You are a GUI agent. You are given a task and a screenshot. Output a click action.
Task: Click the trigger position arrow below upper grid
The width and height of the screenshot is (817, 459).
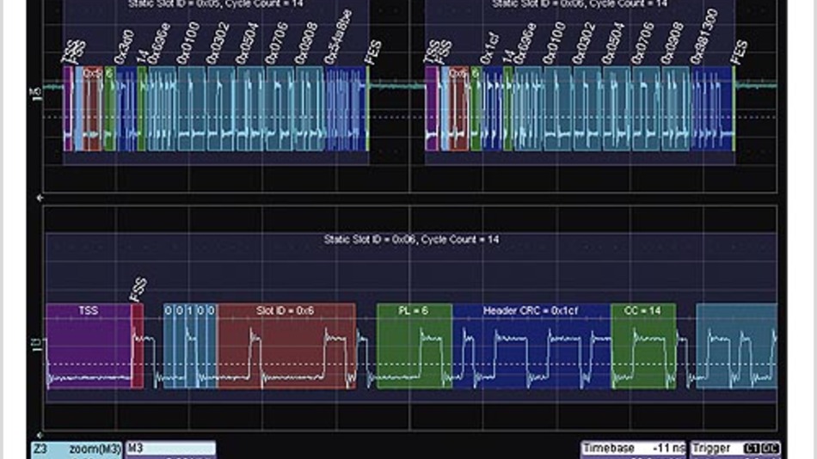coord(39,197)
